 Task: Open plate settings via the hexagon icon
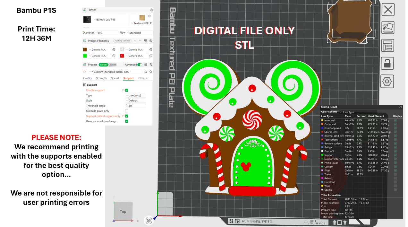click(388, 82)
